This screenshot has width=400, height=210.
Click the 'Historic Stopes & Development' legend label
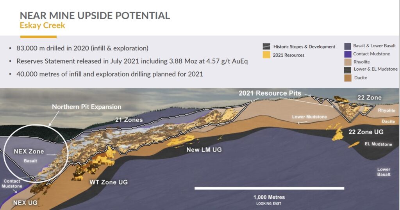point(304,46)
